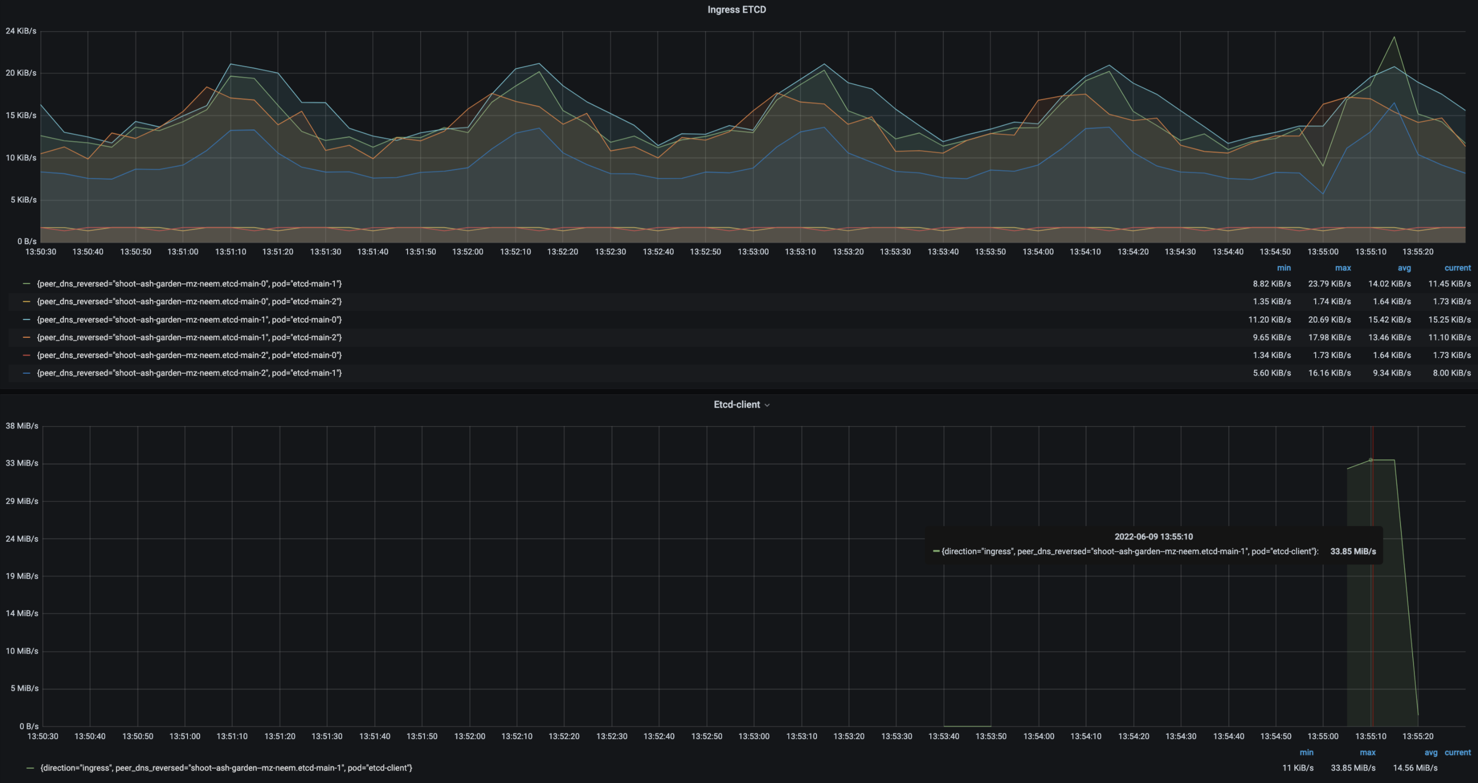Click green swatch of etcd-client legend series
Viewport: 1478px width, 783px height.
[x=30, y=767]
